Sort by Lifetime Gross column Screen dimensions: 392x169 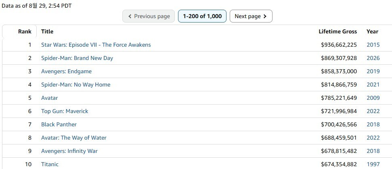pyautogui.click(x=338, y=31)
